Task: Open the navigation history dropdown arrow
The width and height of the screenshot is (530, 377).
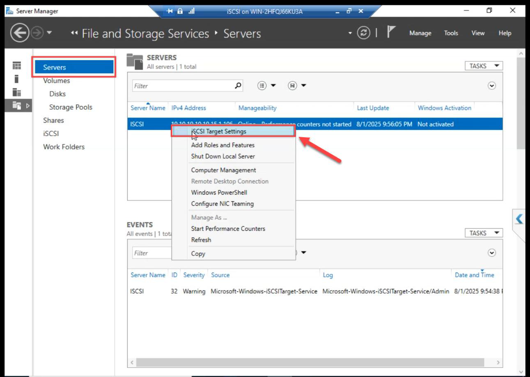Action: tap(49, 33)
